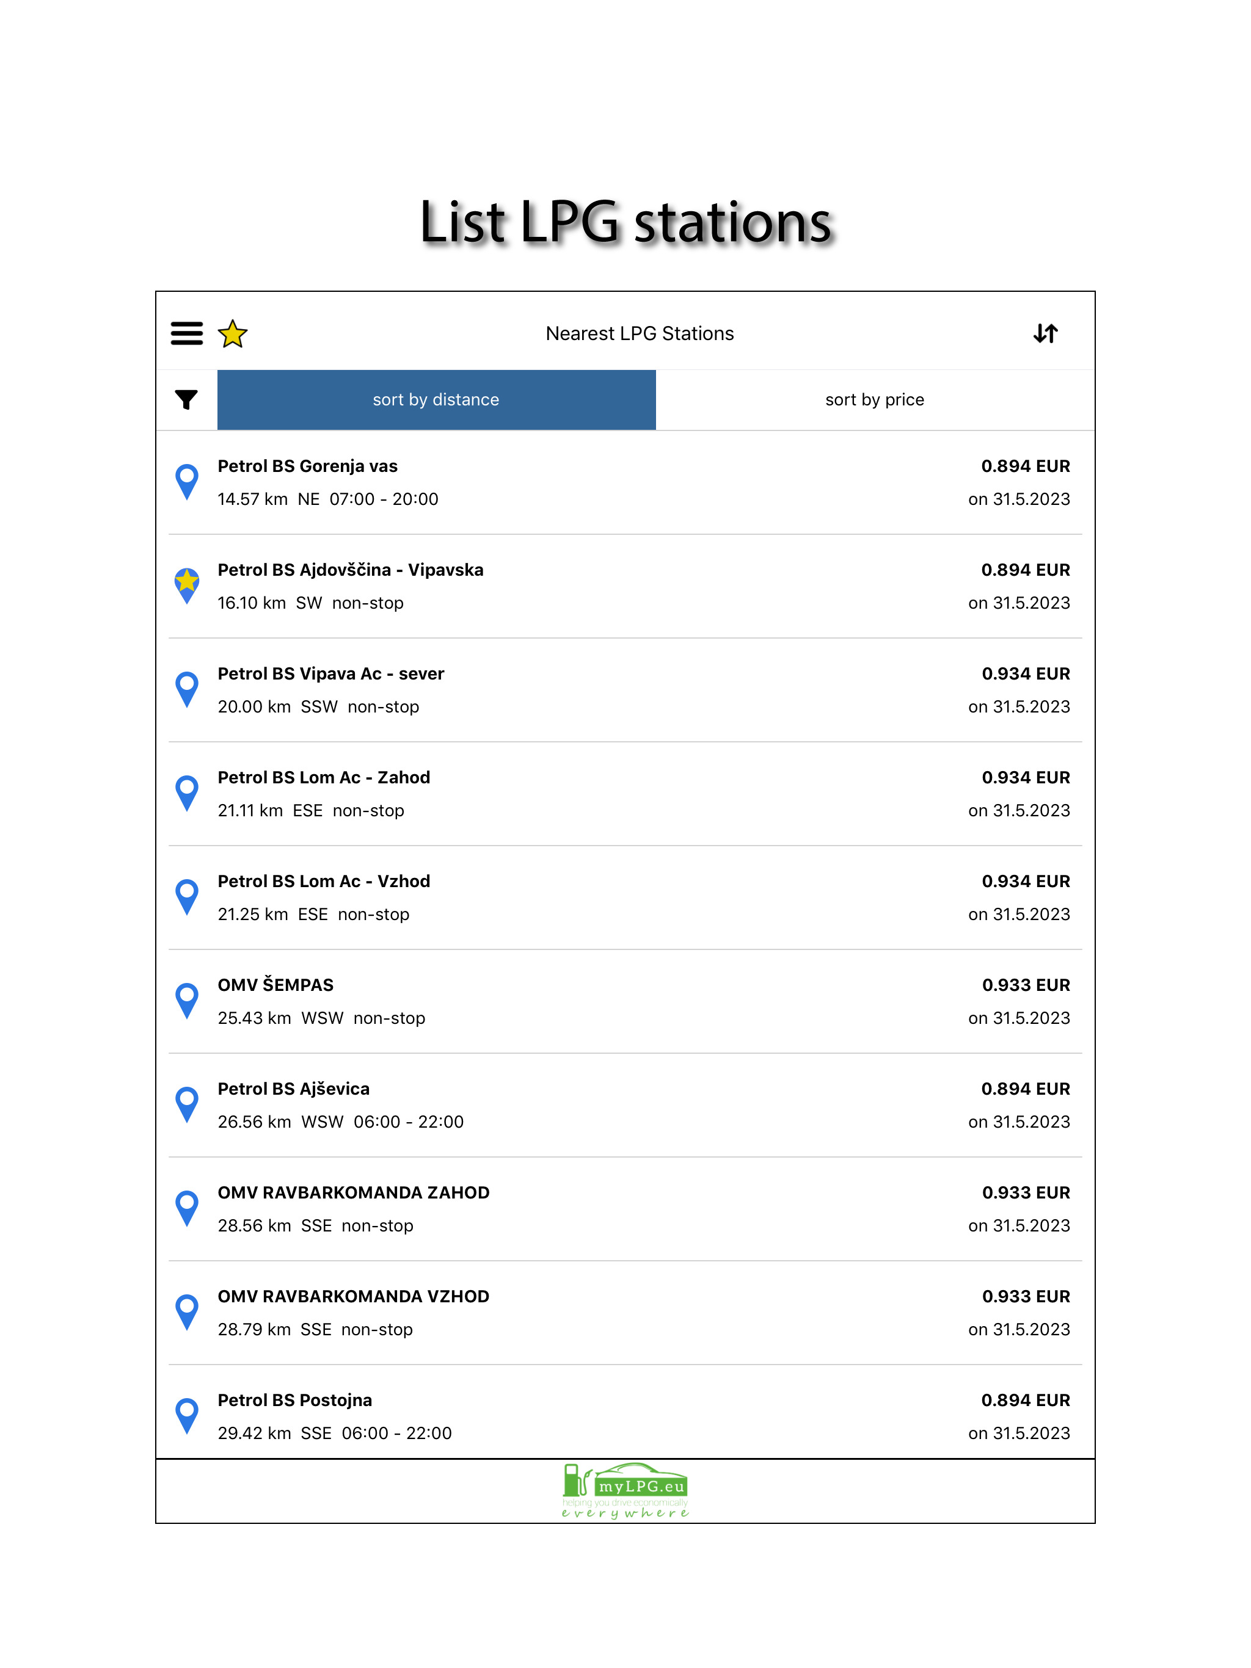Click the map pin for OMV ŠEMPAS
The height and width of the screenshot is (1668, 1251).
(x=186, y=1000)
